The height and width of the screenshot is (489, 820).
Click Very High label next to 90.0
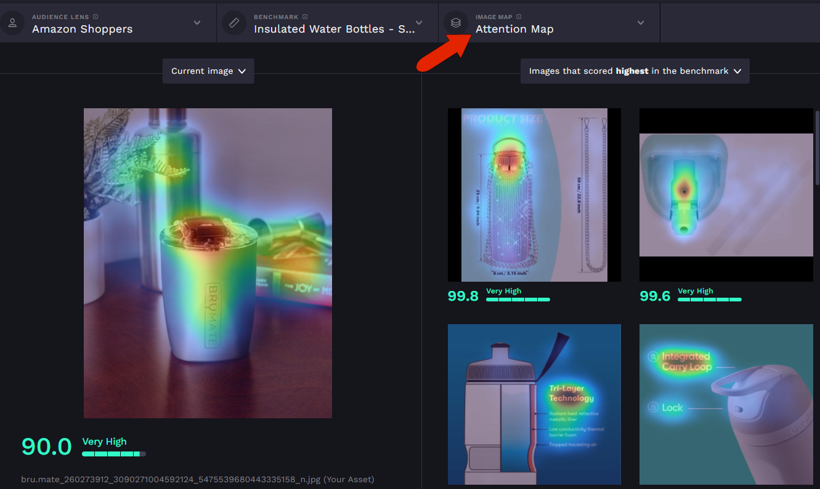point(105,442)
